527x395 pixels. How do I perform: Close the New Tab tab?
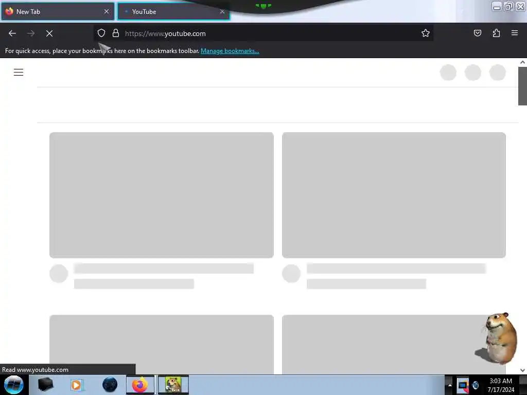[107, 11]
